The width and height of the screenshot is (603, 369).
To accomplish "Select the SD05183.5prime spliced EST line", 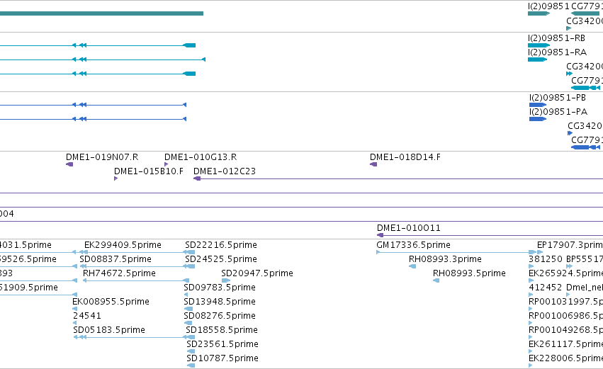I will (x=134, y=337).
